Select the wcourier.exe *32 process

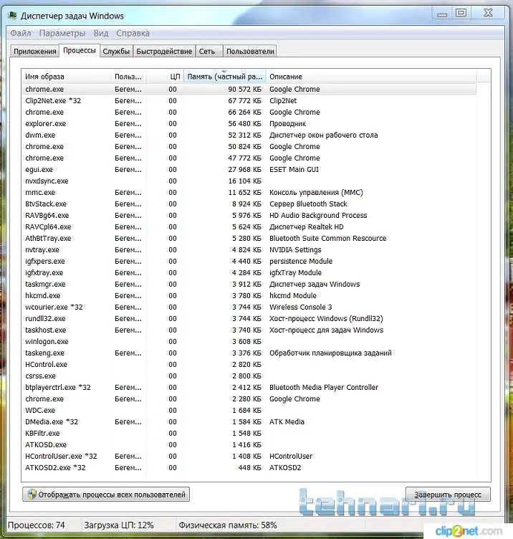[249, 307]
